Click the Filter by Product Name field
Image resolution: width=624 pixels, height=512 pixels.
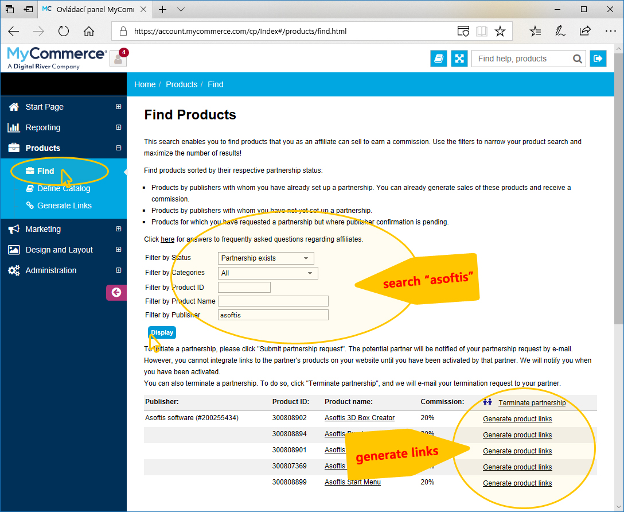(274, 301)
